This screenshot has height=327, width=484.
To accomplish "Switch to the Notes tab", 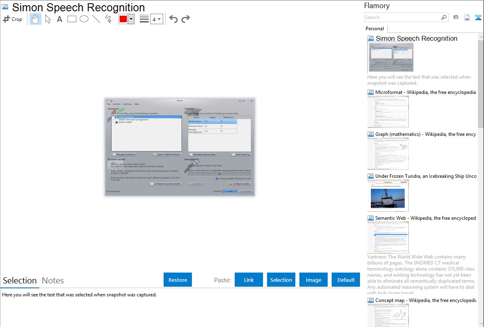I will (x=53, y=281).
